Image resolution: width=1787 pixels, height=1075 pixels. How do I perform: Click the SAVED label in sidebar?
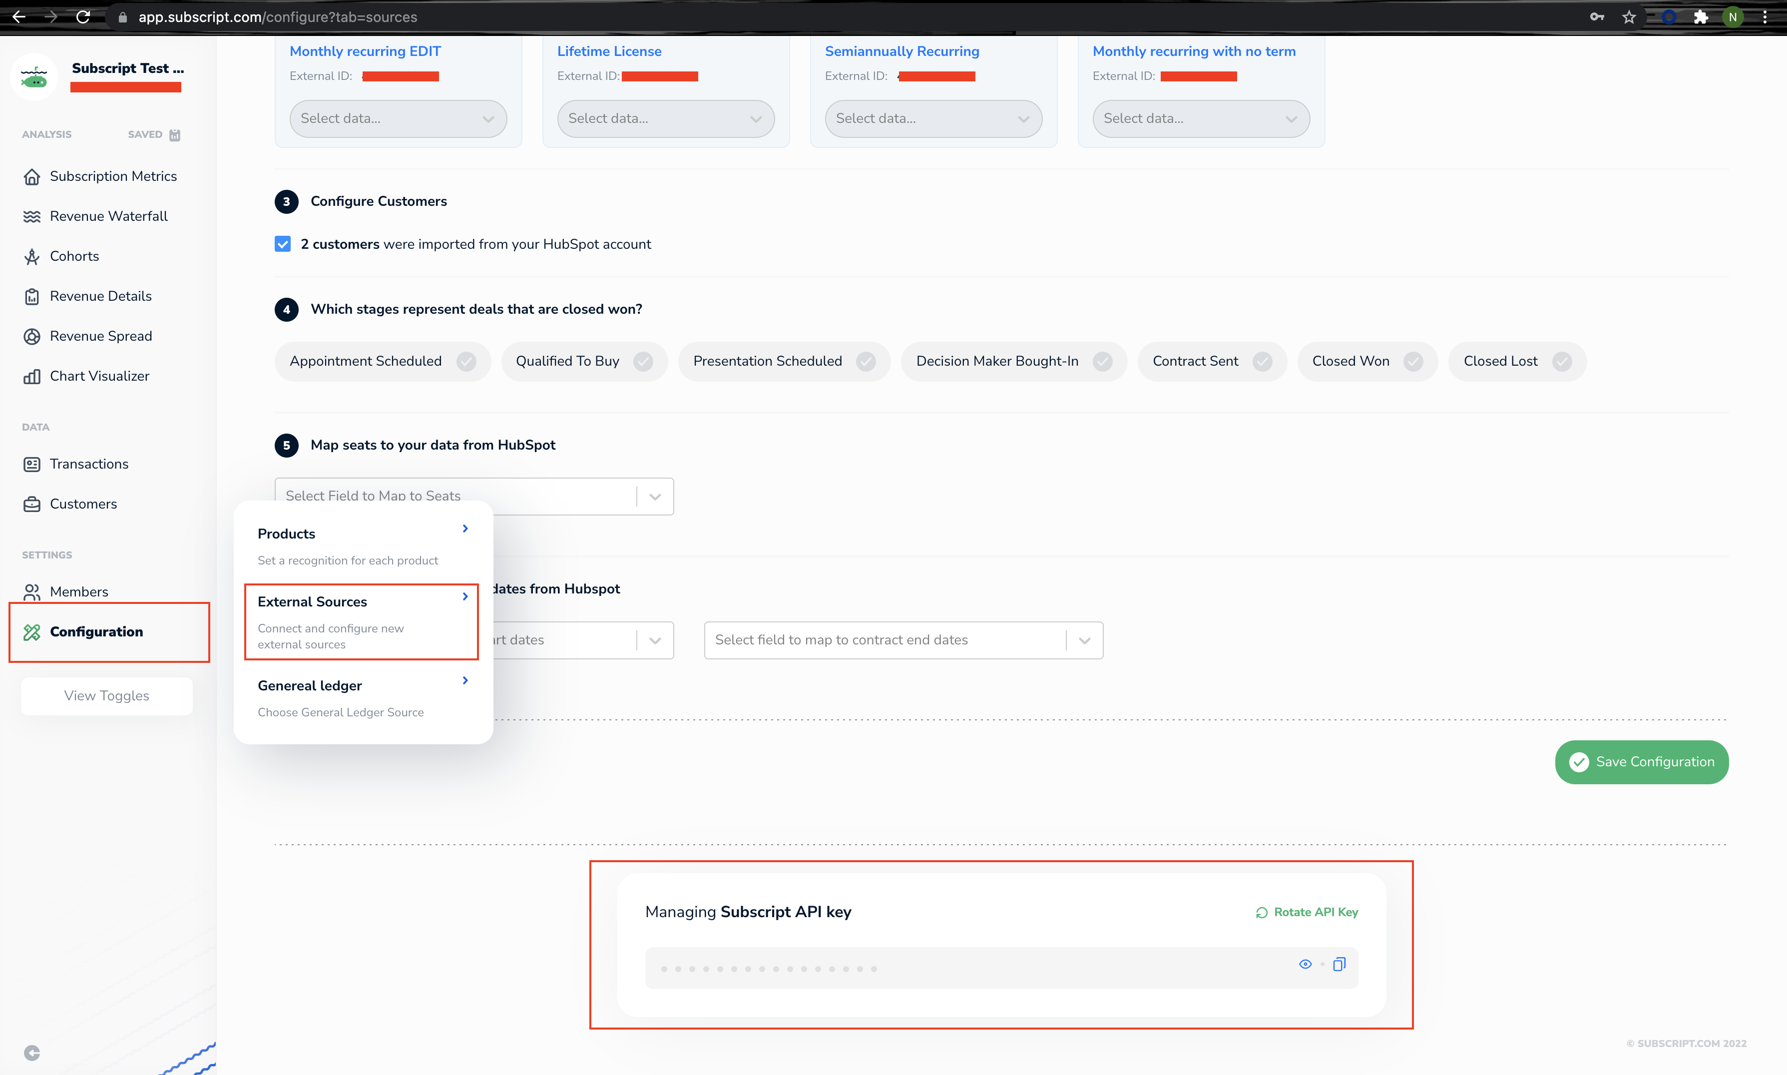[x=145, y=135]
